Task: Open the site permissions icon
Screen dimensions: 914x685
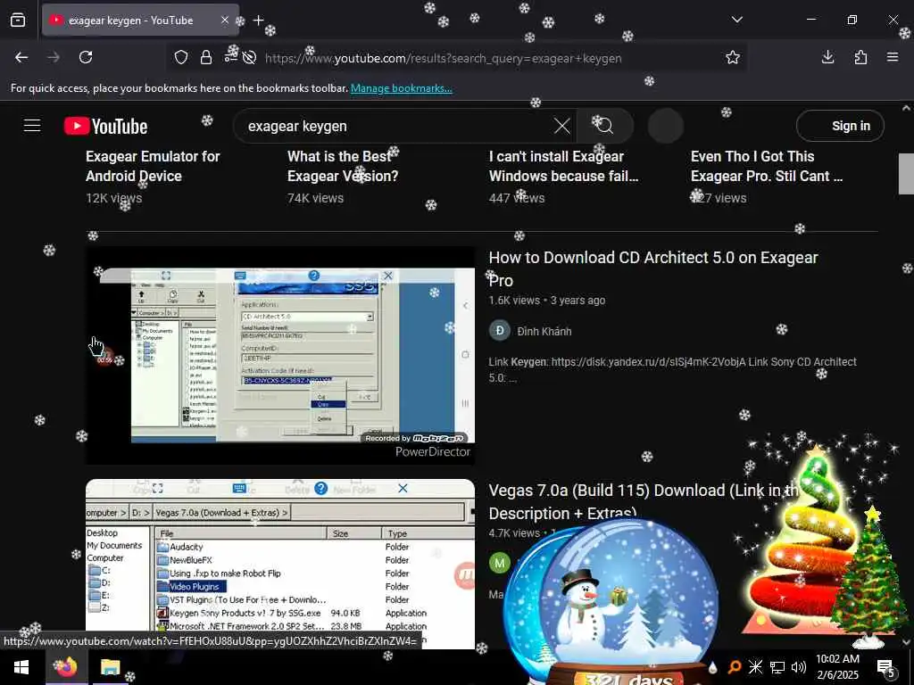Action: click(x=231, y=57)
